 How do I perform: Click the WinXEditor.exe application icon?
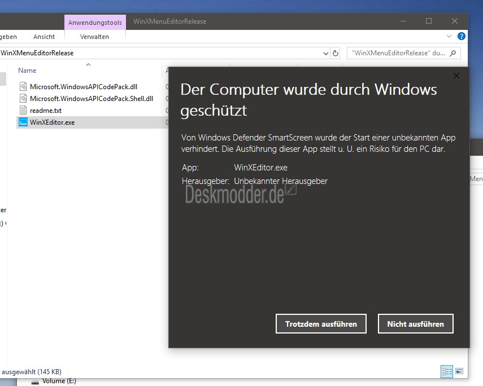tap(23, 122)
